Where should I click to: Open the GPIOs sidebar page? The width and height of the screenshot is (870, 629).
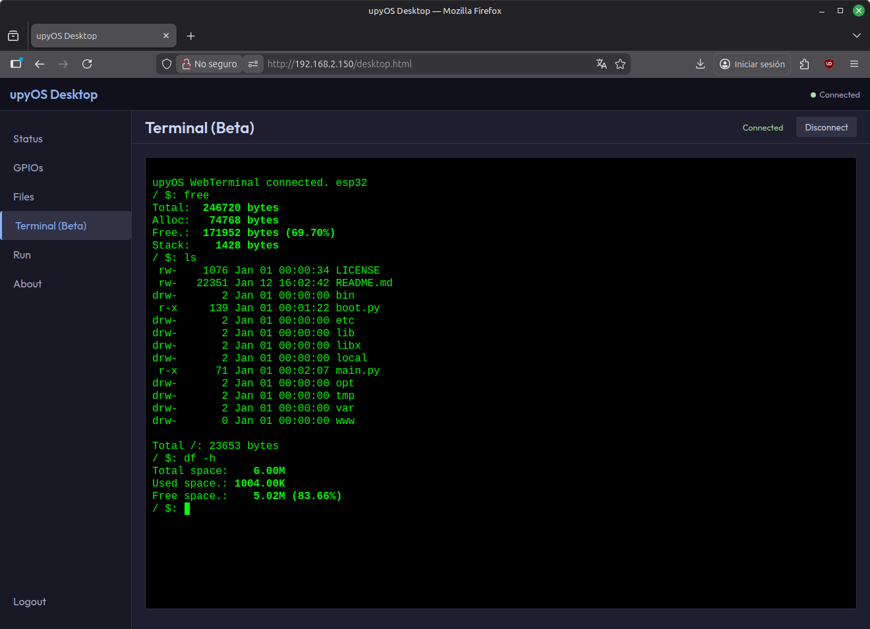(66, 168)
